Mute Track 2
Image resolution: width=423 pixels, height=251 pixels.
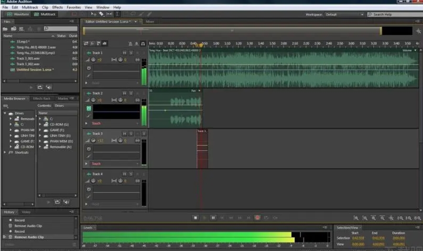pyautogui.click(x=124, y=93)
